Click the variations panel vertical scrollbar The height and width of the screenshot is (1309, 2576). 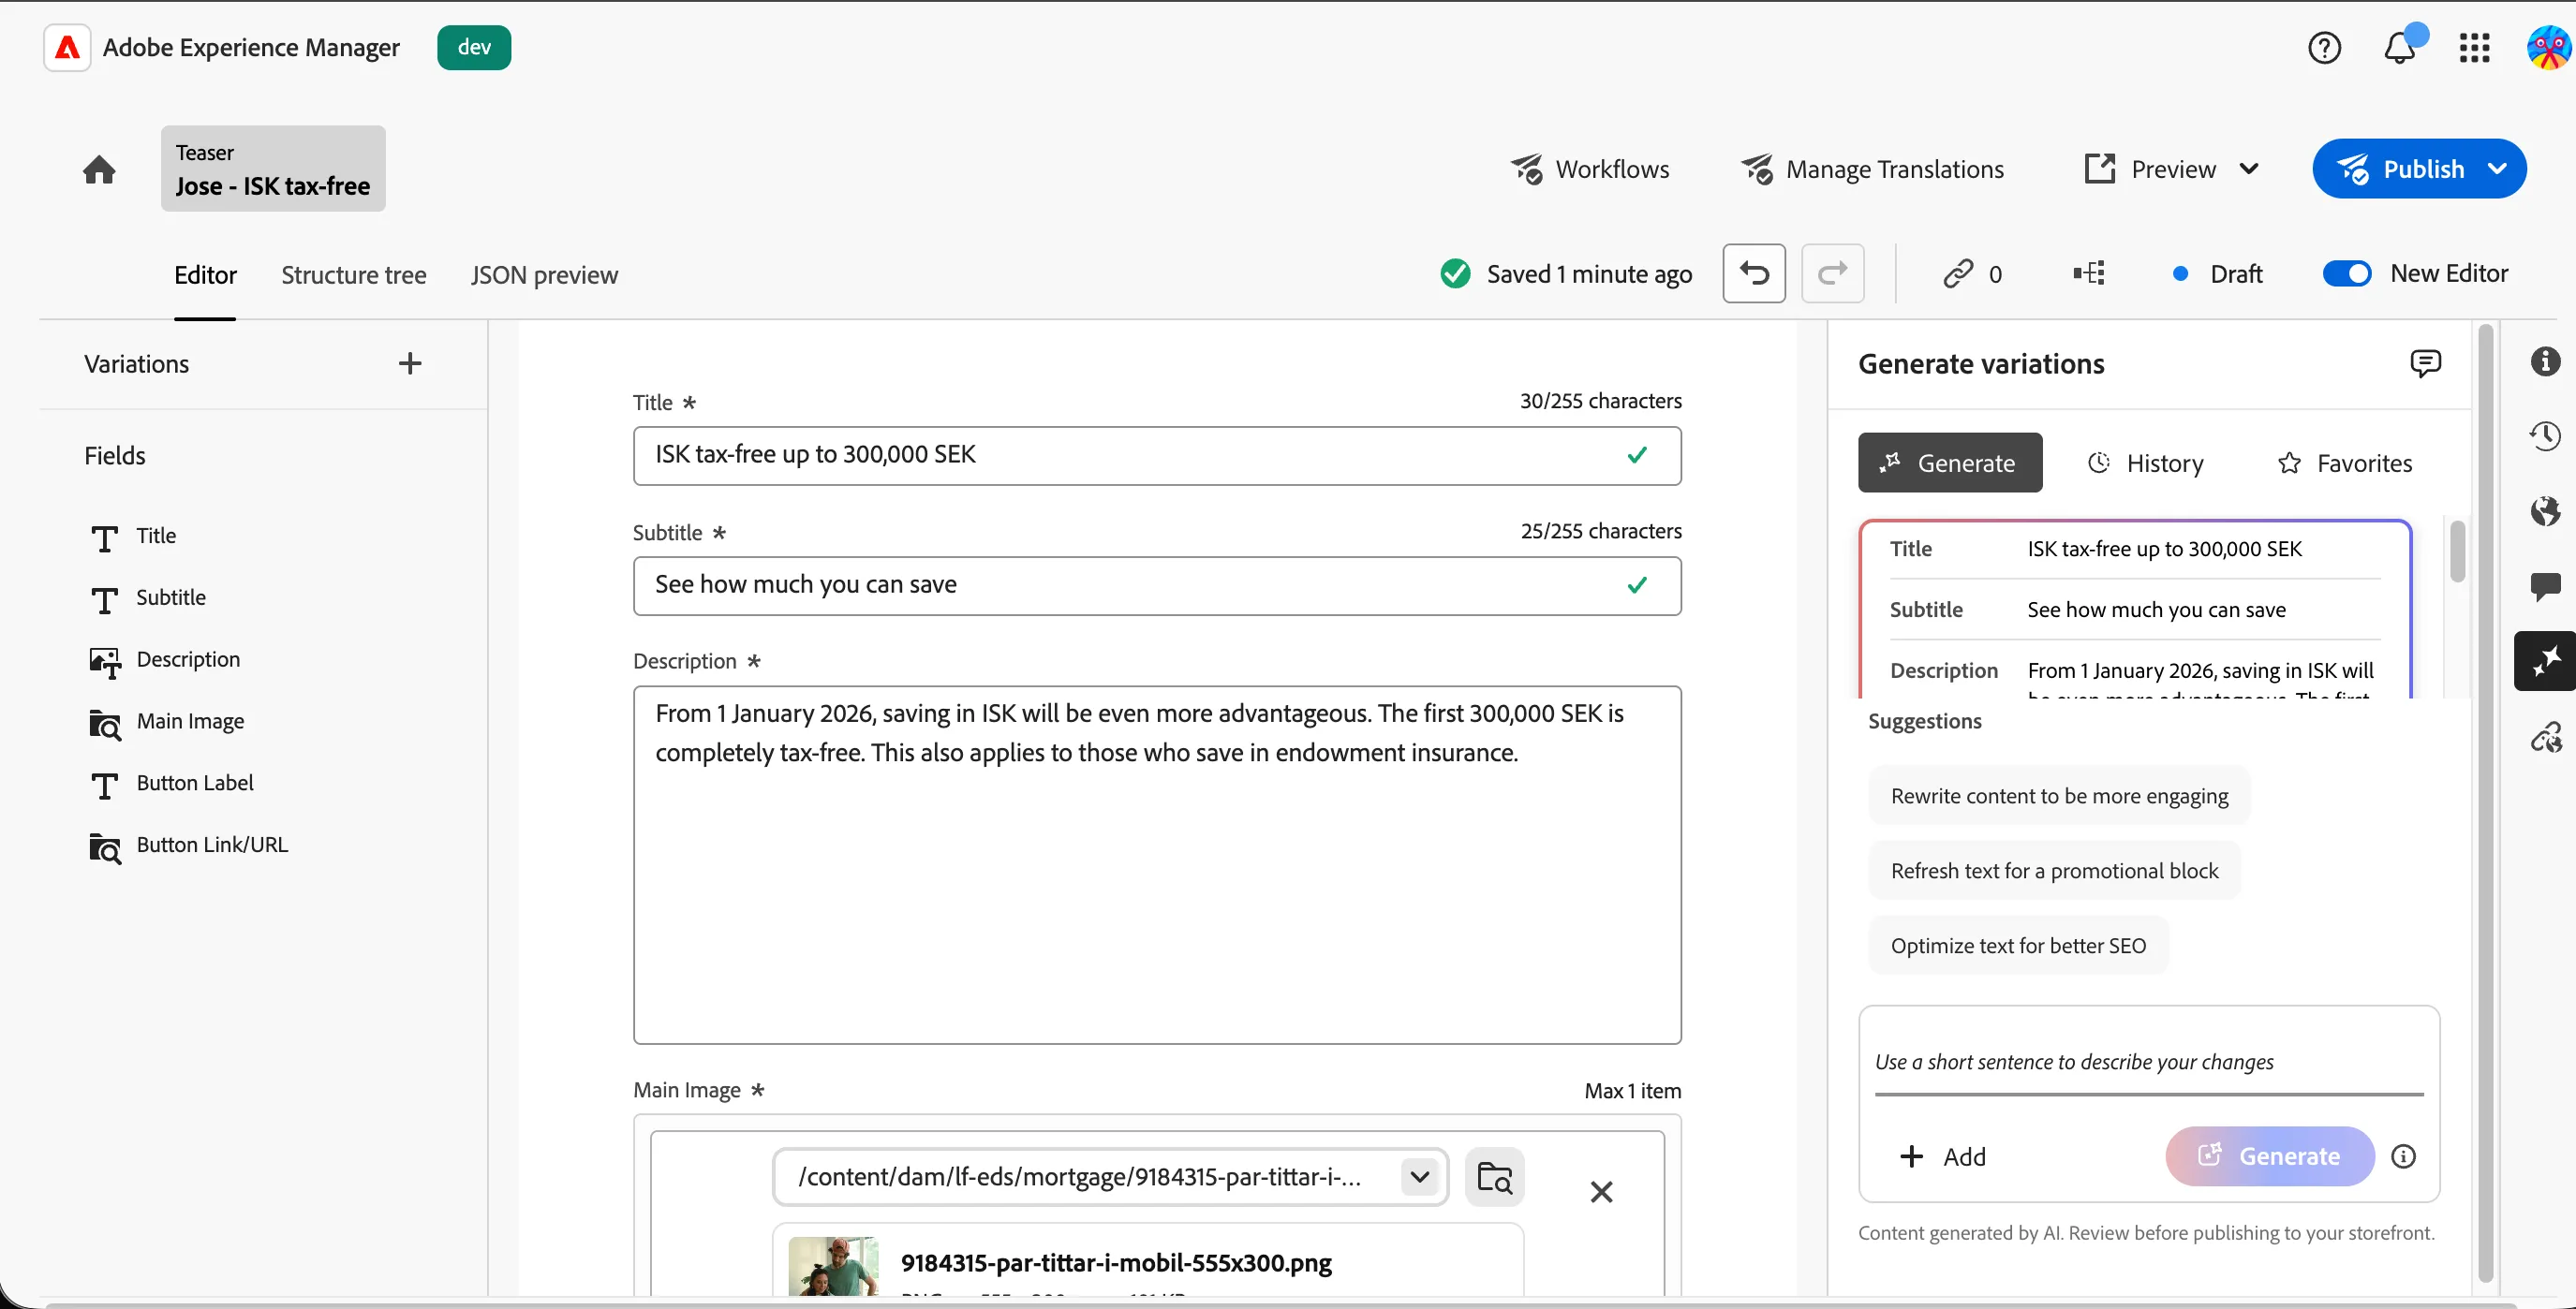pos(2457,552)
